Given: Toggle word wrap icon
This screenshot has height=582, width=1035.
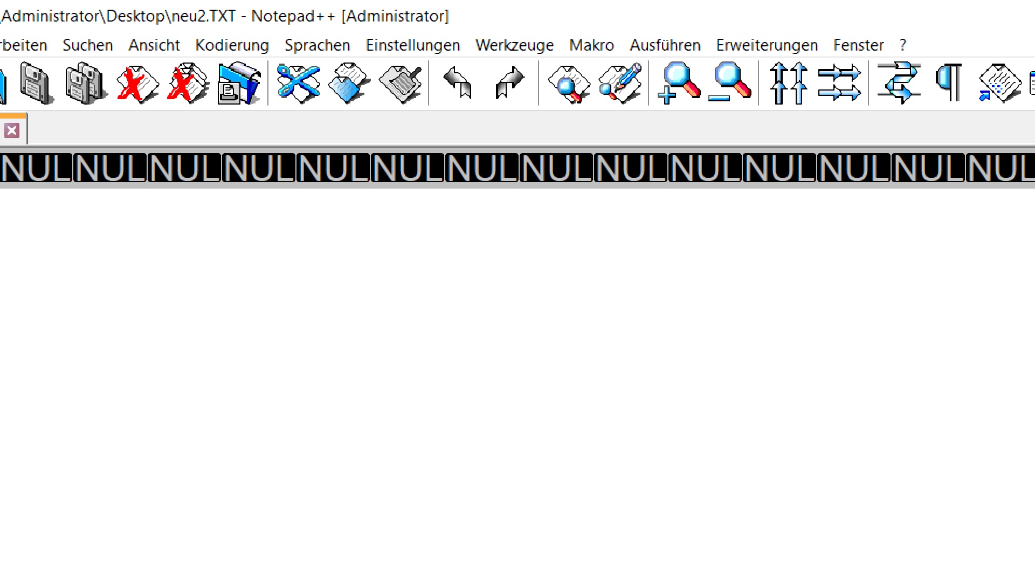Looking at the screenshot, I should point(898,83).
